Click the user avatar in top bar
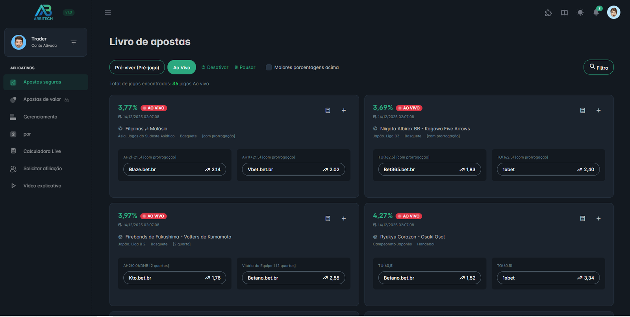 click(613, 13)
